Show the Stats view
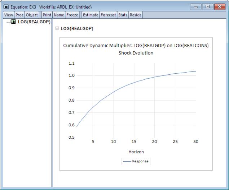 pyautogui.click(x=123, y=15)
